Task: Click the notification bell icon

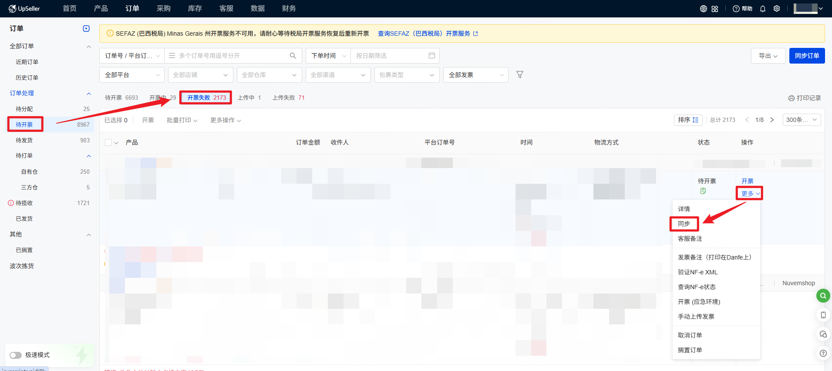Action: click(x=762, y=9)
